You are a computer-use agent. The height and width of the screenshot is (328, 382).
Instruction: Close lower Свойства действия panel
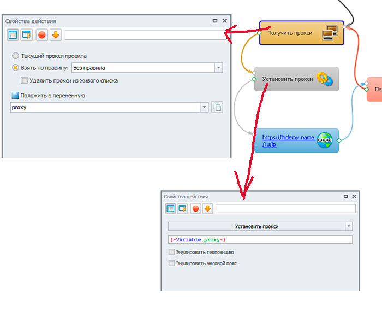click(x=354, y=196)
